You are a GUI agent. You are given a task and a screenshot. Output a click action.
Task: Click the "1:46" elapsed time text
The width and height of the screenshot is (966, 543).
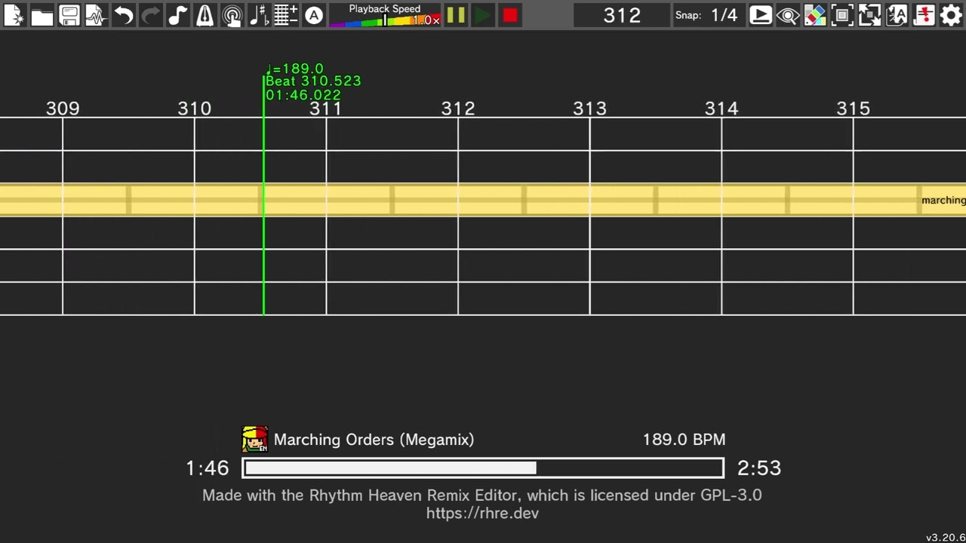(207, 468)
